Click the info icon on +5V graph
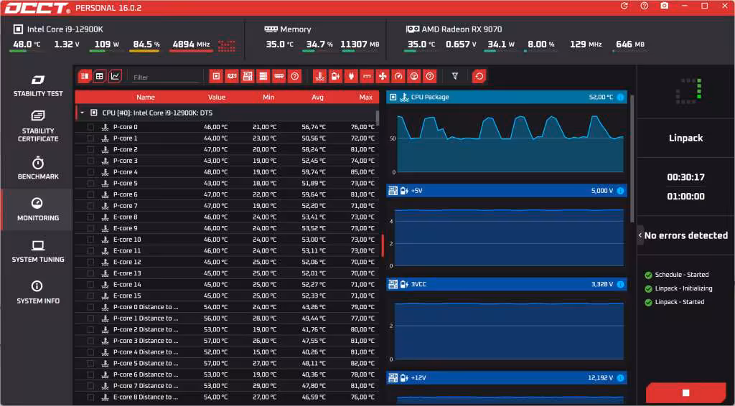Image resolution: width=735 pixels, height=406 pixels. tap(620, 191)
